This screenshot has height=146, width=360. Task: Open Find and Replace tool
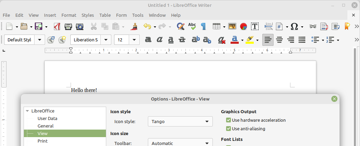(180, 26)
